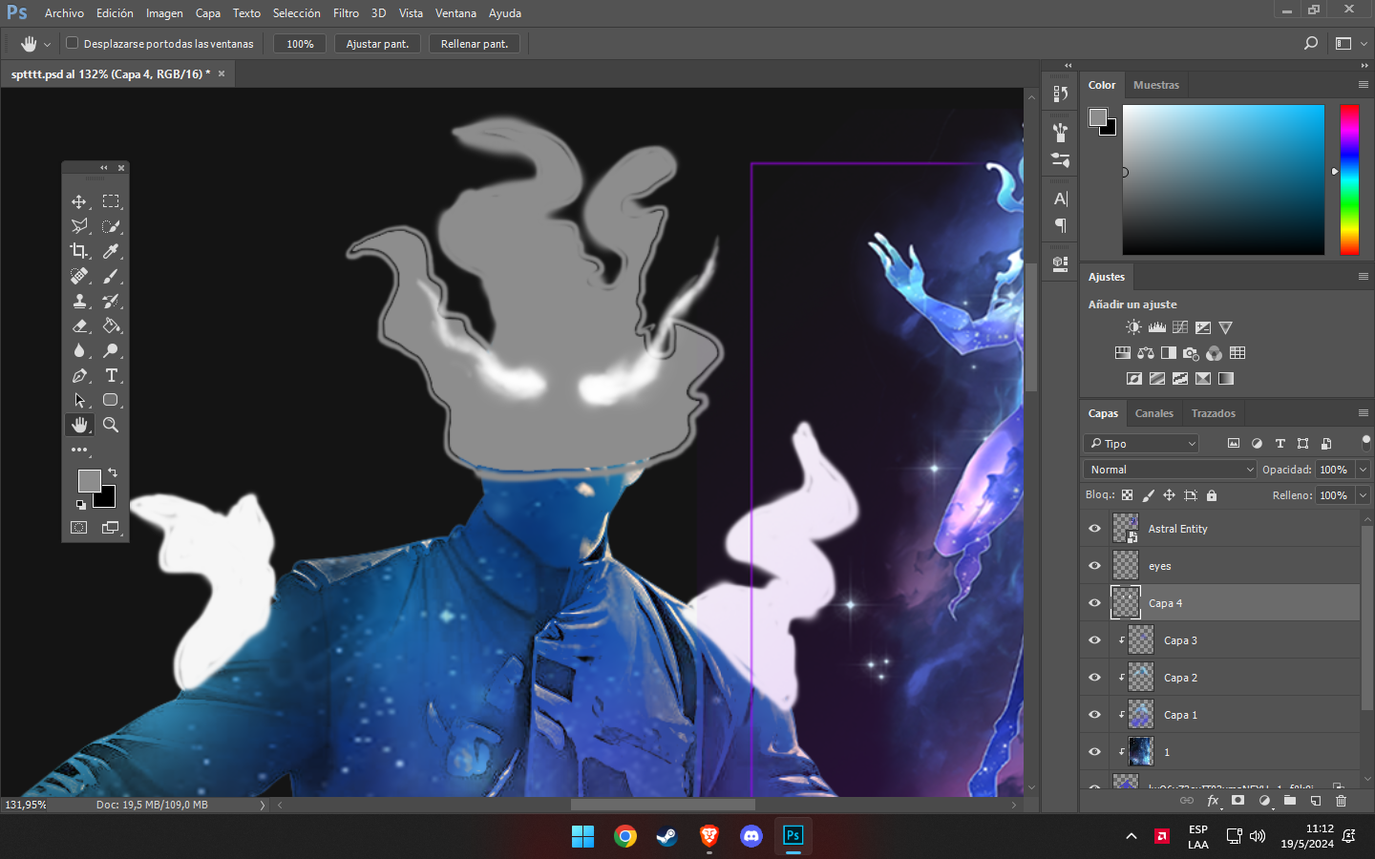Hide the Capa 2 layer
The height and width of the screenshot is (859, 1375).
1095,677
